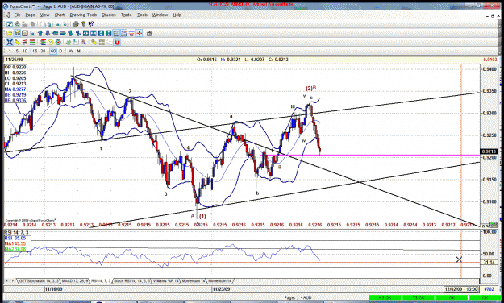Switch to the DBT Stochastic 14, 3, 3 tab
The image size is (504, 303).
pos(38,281)
